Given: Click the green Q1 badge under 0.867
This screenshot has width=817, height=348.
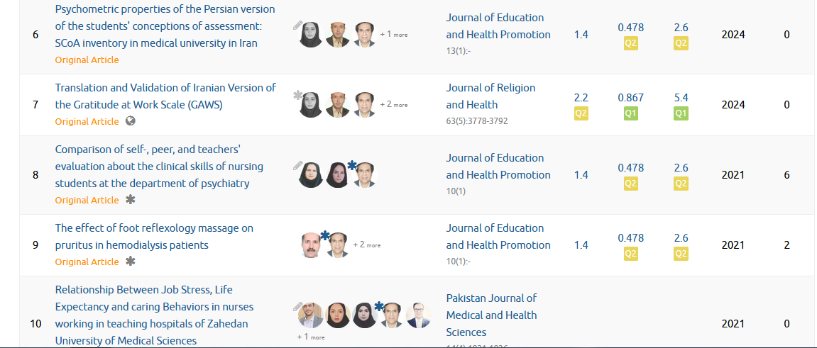Looking at the screenshot, I should tap(630, 113).
